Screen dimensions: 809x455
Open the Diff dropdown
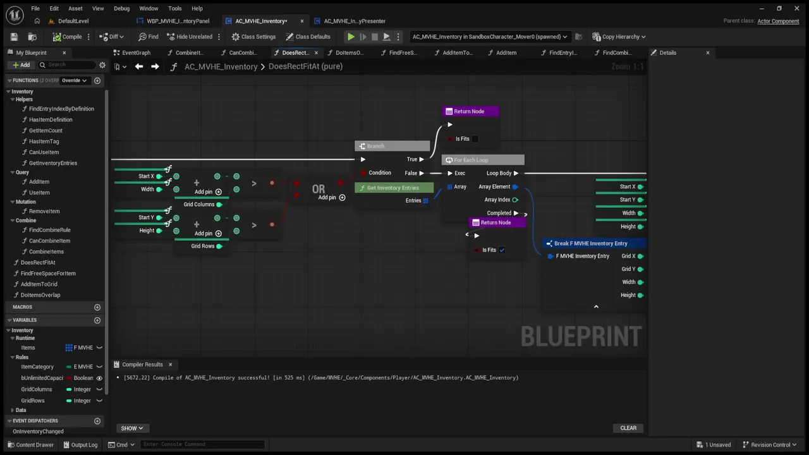[112, 37]
